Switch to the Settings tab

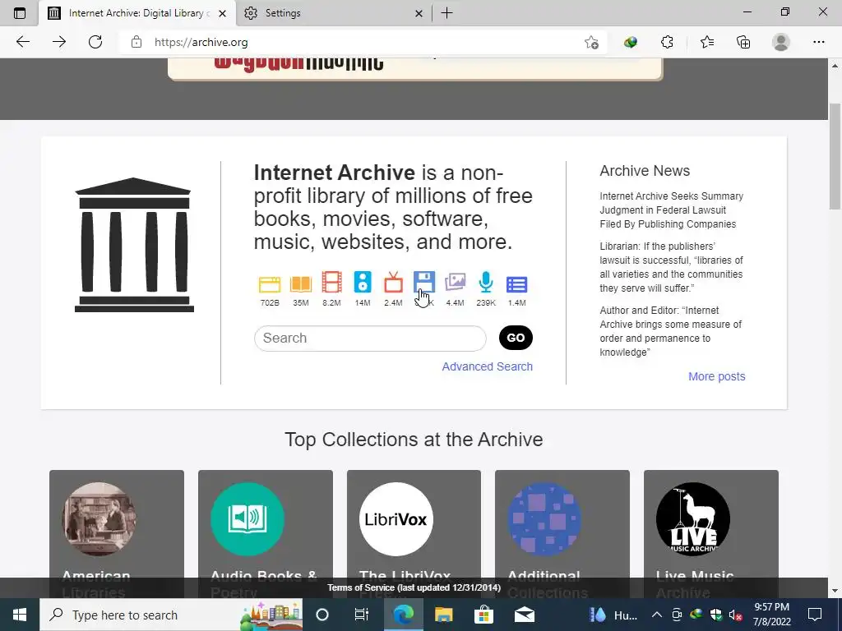tap(332, 13)
